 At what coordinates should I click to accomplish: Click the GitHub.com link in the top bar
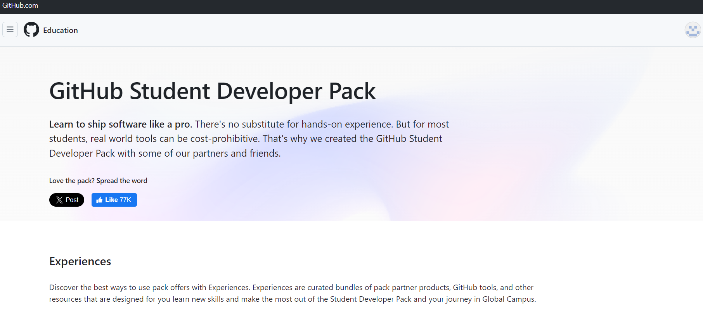20,5
